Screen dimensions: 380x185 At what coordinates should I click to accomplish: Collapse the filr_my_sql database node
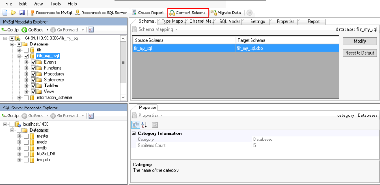click(x=20, y=56)
